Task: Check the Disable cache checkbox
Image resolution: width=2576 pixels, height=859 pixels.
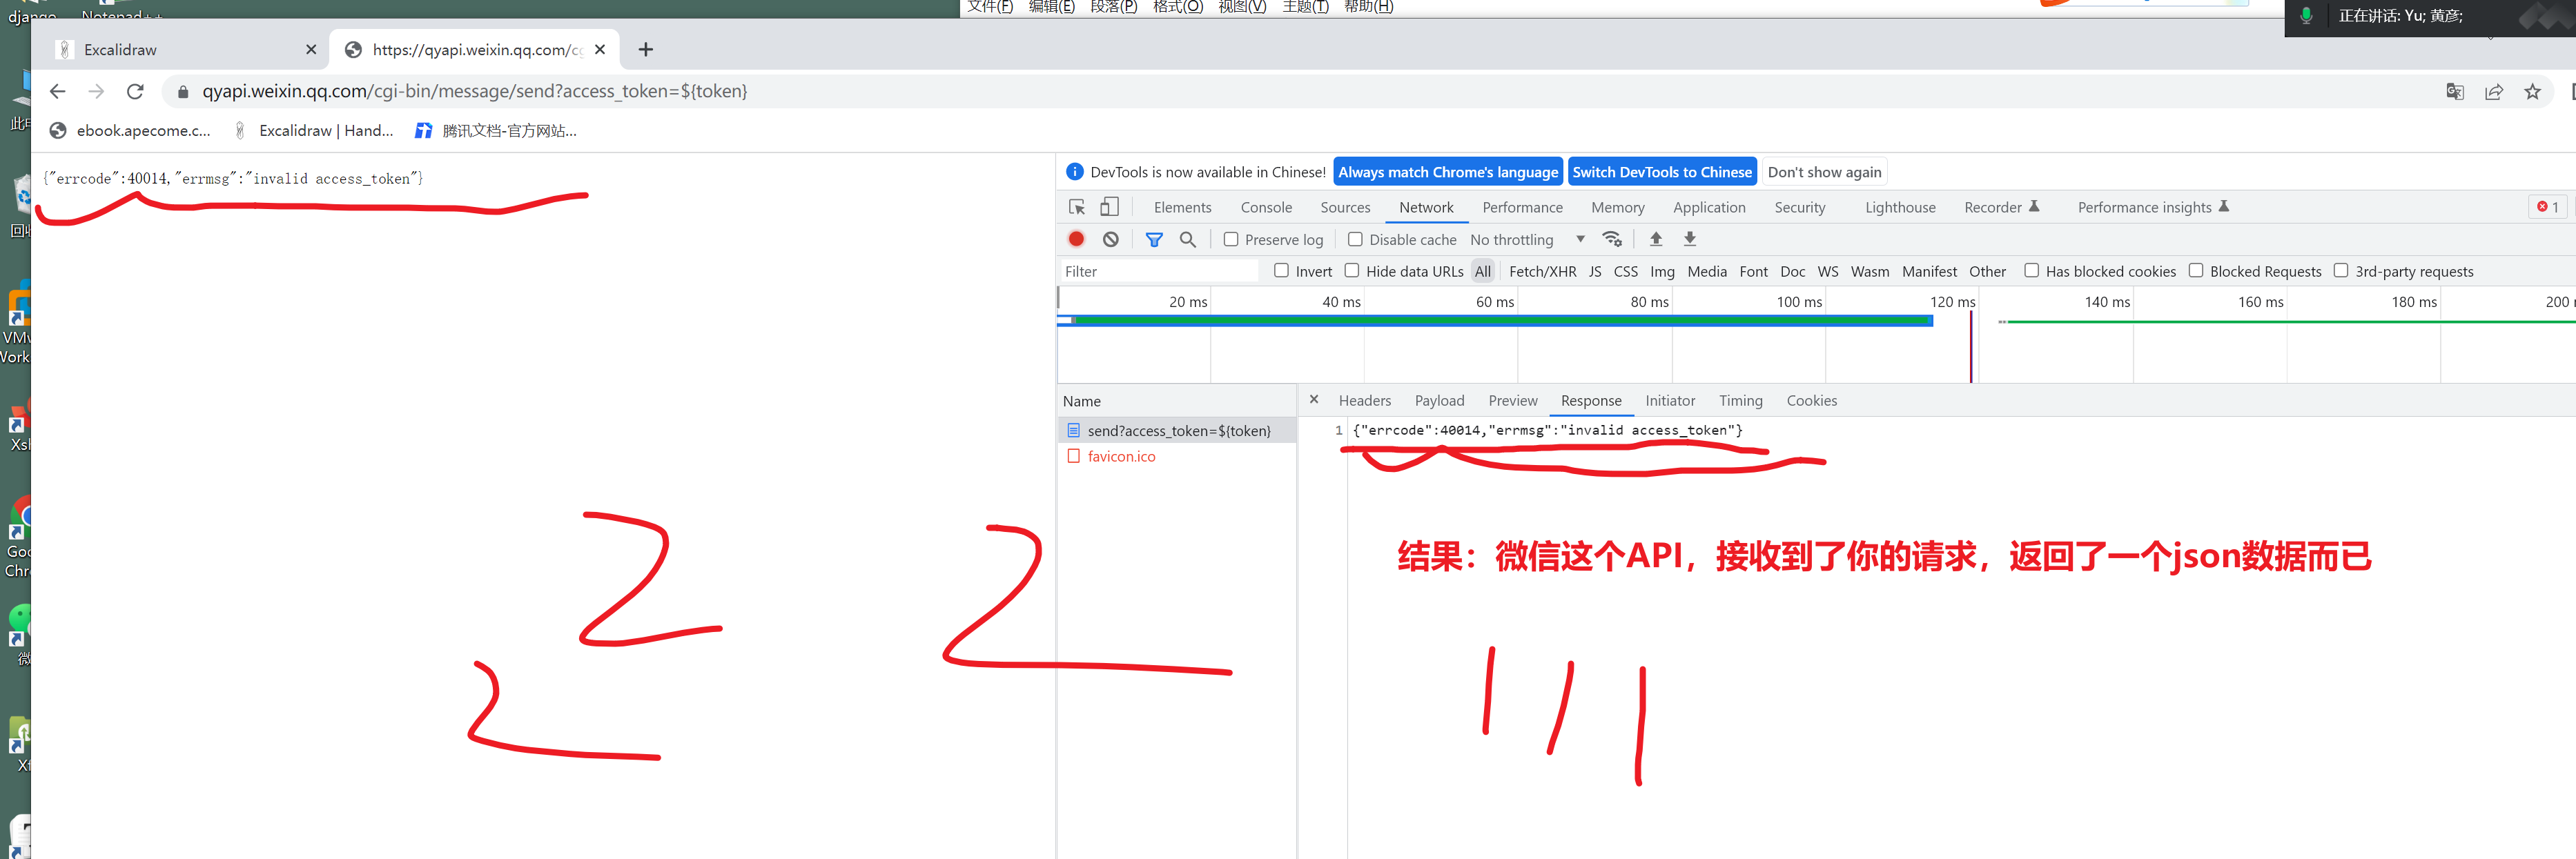Action: click(1355, 239)
